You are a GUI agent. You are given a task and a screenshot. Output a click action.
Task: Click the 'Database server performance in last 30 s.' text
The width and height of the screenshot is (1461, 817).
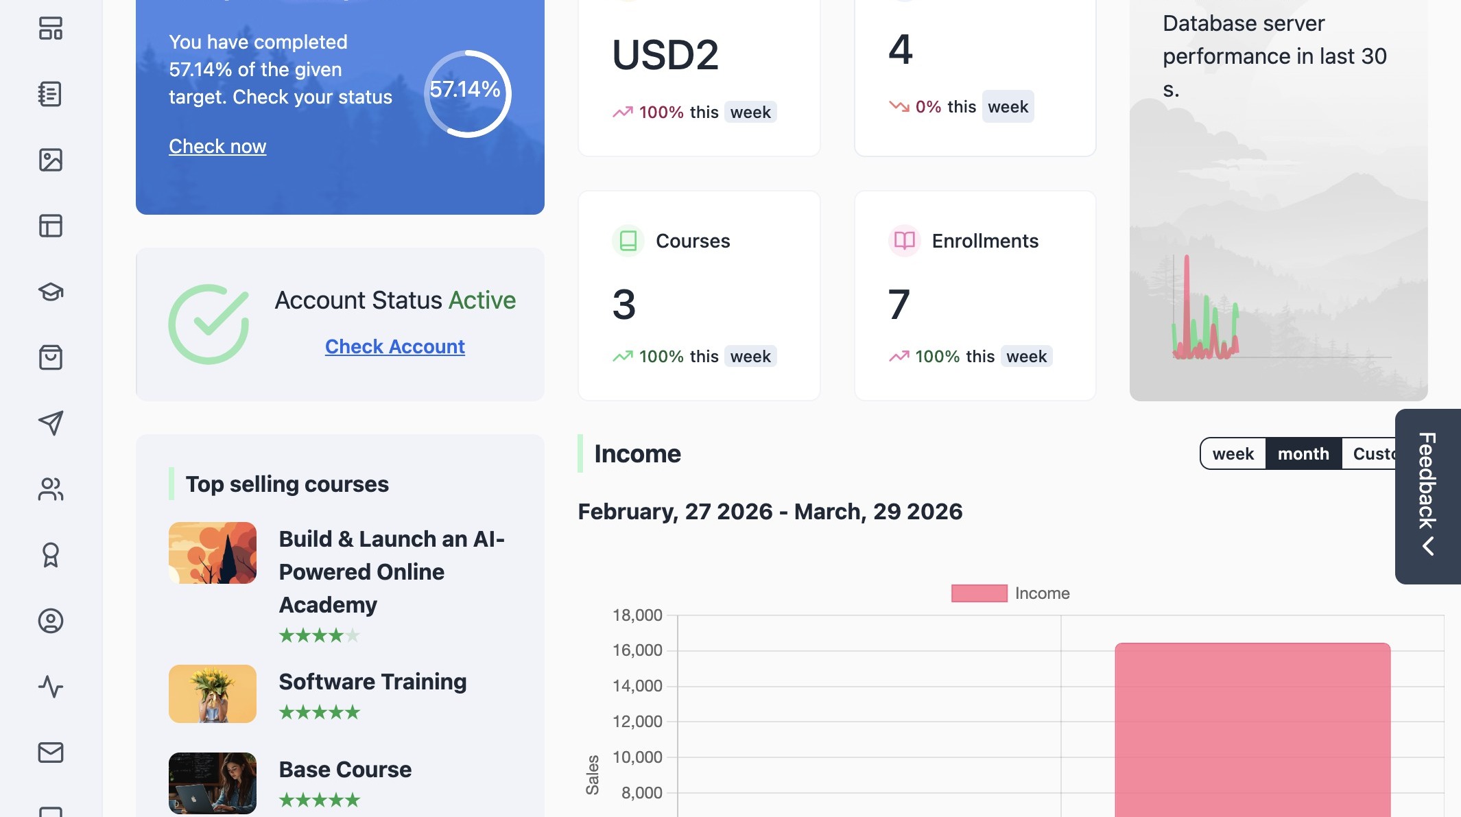click(x=1274, y=56)
